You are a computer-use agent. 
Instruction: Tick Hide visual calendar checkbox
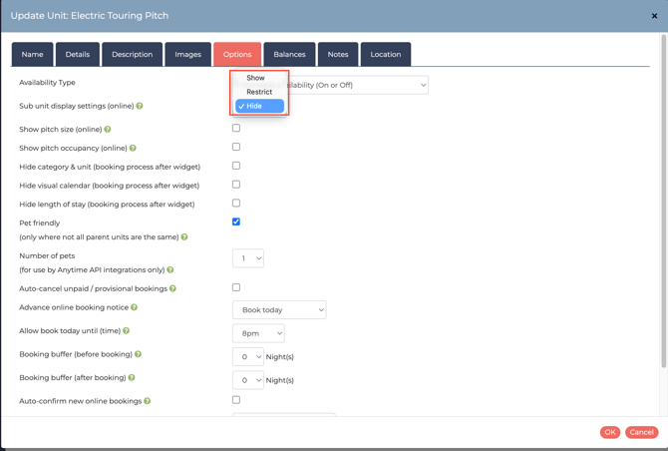coord(236,185)
